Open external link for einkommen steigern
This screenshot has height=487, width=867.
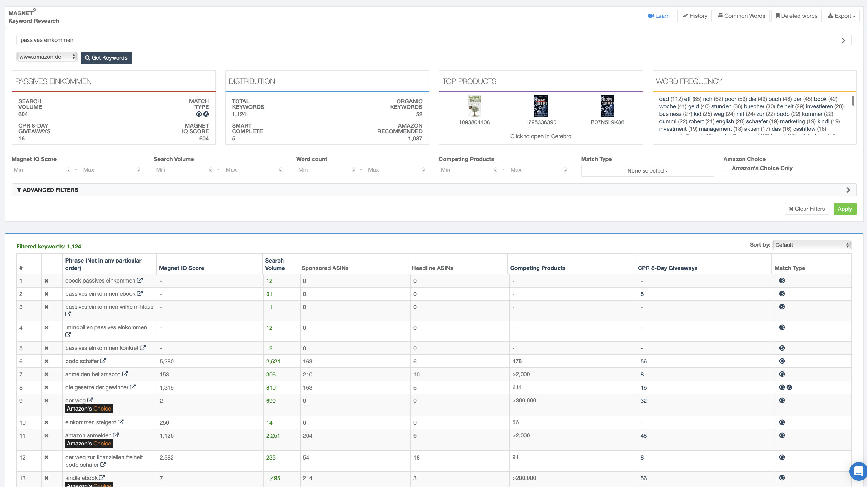[x=121, y=422]
